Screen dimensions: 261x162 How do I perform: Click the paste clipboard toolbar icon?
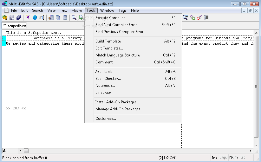pos(65,17)
